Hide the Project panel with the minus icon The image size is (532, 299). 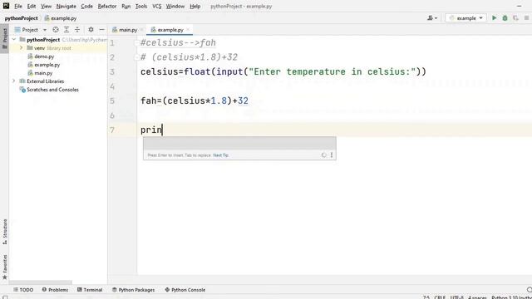(101, 30)
